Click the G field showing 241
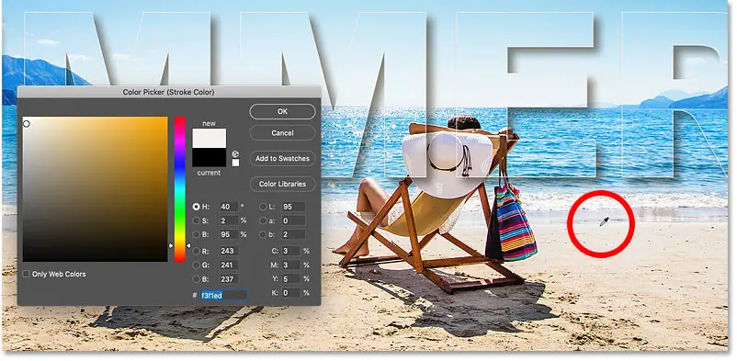The image size is (737, 361). pos(229,265)
